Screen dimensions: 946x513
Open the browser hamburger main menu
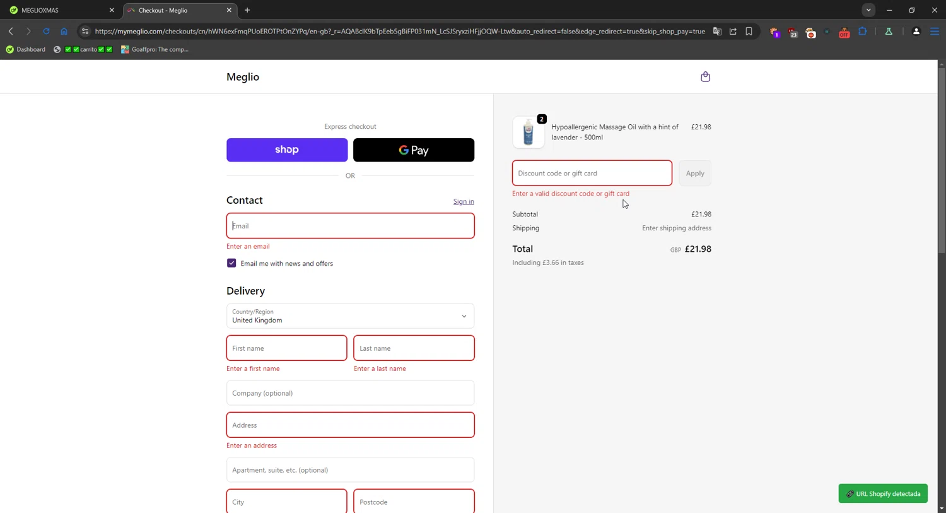935,31
